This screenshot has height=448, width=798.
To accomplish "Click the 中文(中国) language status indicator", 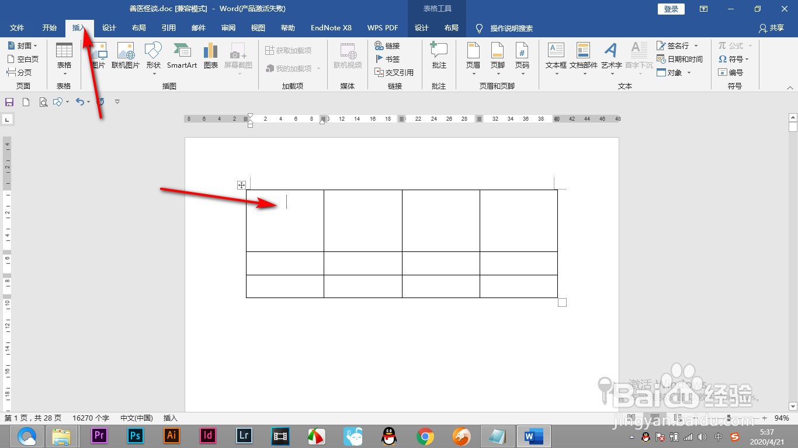I will (137, 418).
